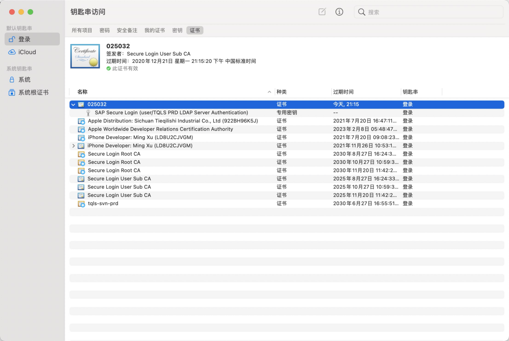Switch to the 所有项目 tab
Image resolution: width=509 pixels, height=341 pixels.
pyautogui.click(x=82, y=30)
